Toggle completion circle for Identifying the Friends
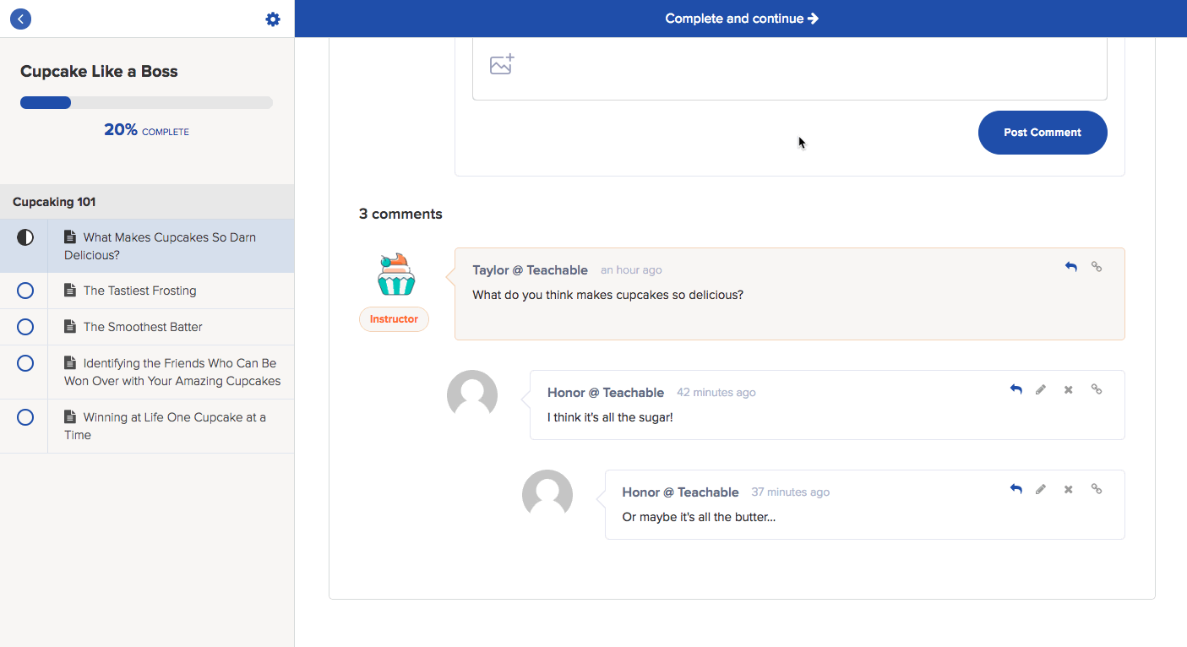Image resolution: width=1187 pixels, height=647 pixels. 25,363
